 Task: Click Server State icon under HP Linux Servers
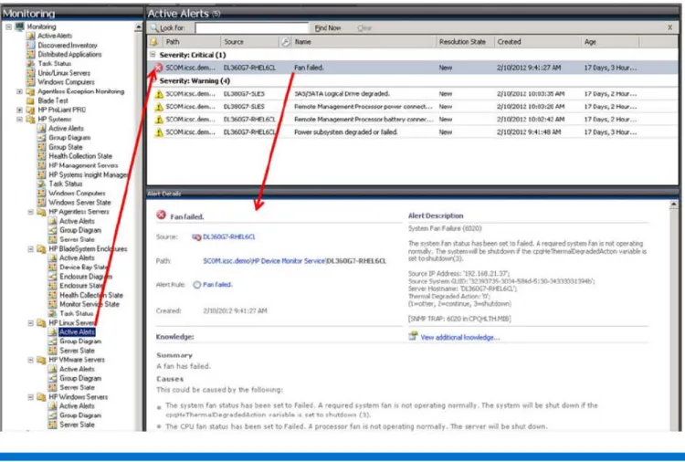click(52, 351)
